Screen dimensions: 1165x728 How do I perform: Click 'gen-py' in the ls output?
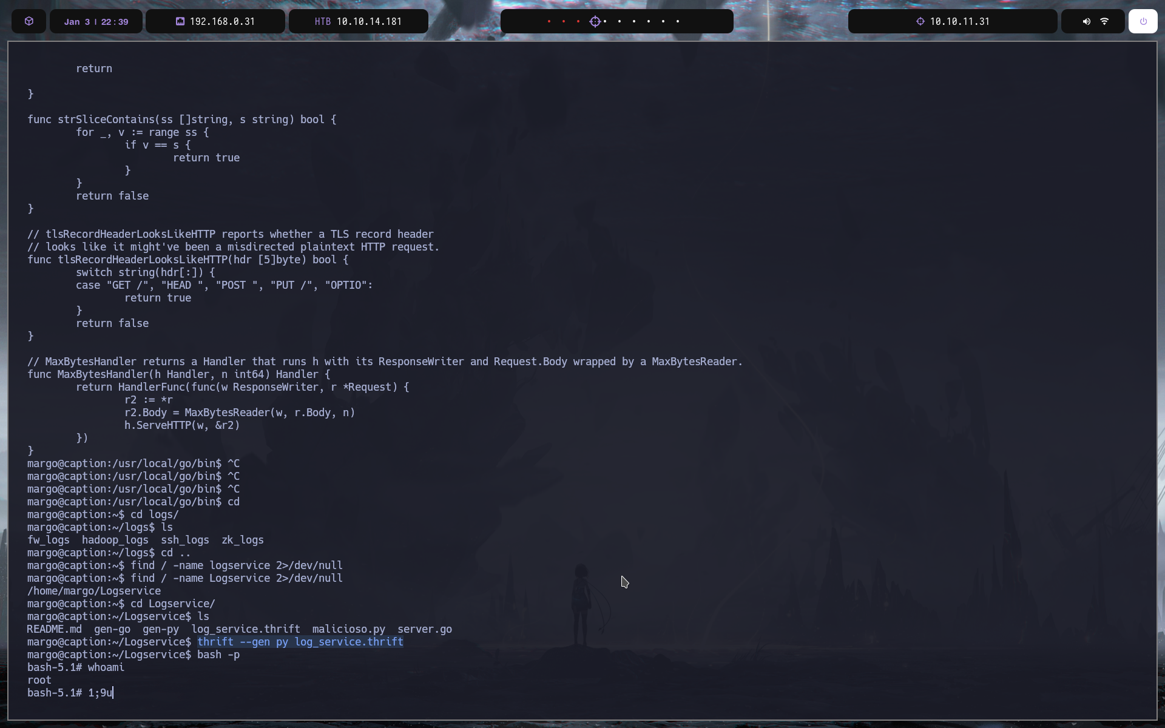click(161, 629)
